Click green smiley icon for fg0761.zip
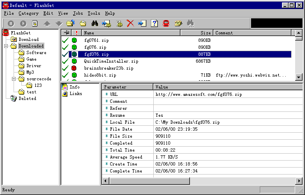The height and width of the screenshot is (195, 305). 74,40
